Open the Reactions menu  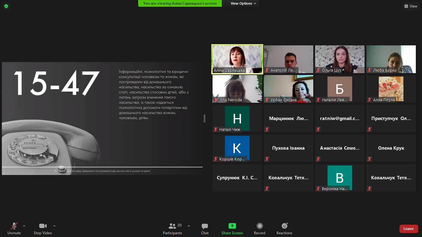coord(284,229)
